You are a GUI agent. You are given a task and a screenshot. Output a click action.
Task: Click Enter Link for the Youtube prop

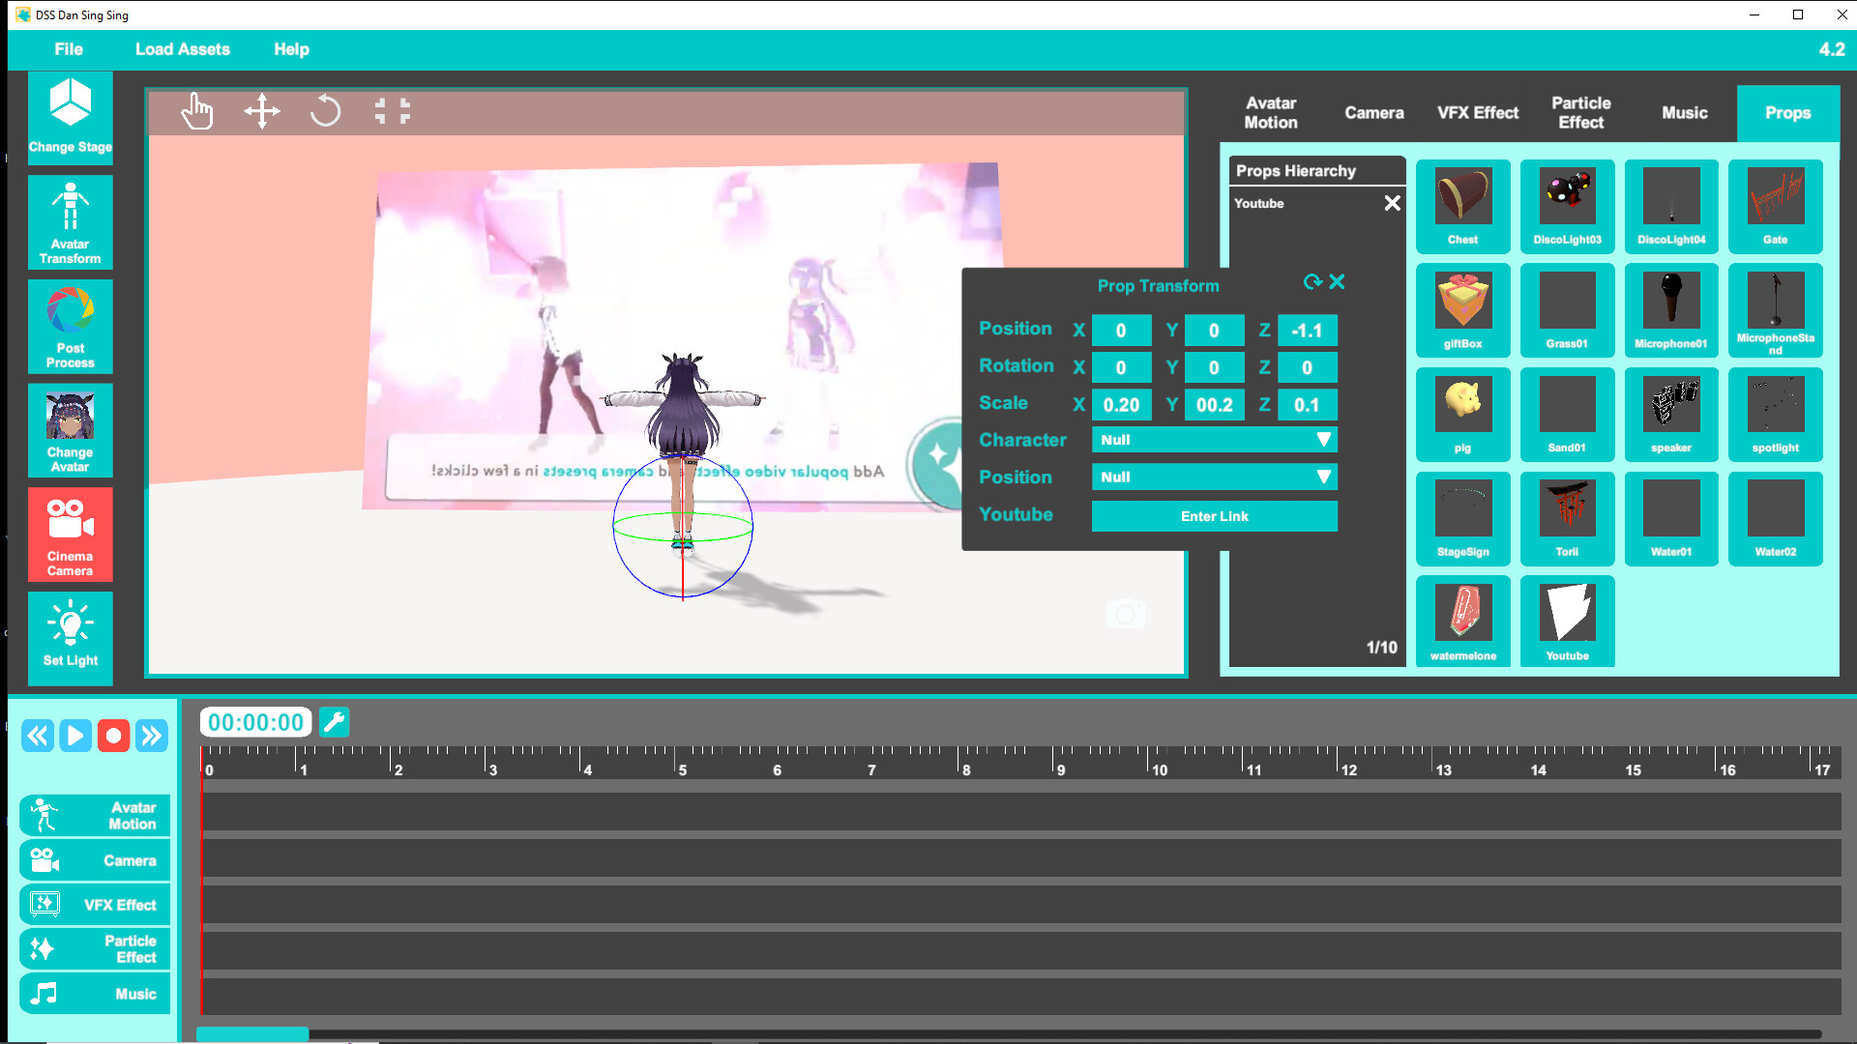(x=1214, y=516)
